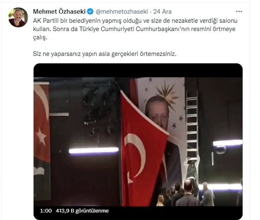Click the 1:00 video duration label
This screenshot has width=260, height=220.
click(46, 211)
